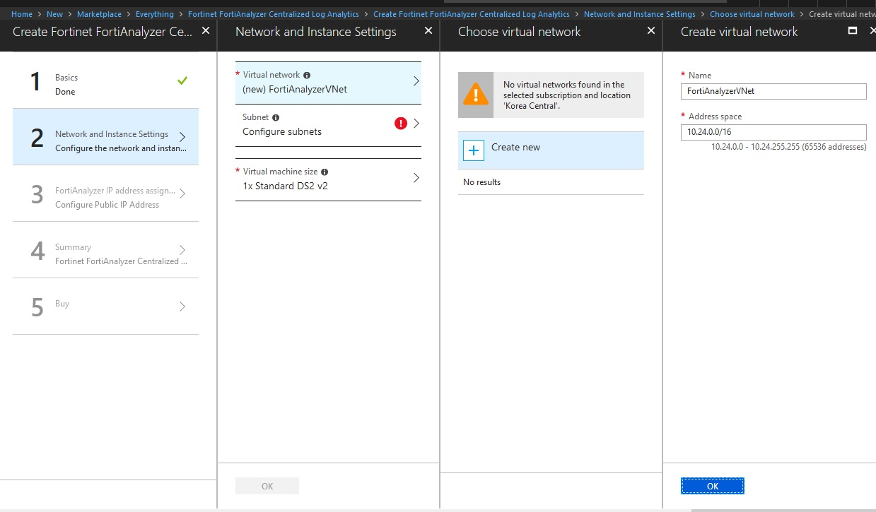876x512 pixels.
Task: Click the Address space input field
Action: [773, 132]
